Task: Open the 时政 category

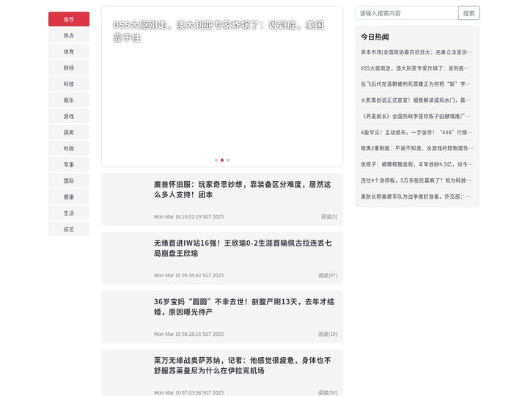Action: pos(69,148)
